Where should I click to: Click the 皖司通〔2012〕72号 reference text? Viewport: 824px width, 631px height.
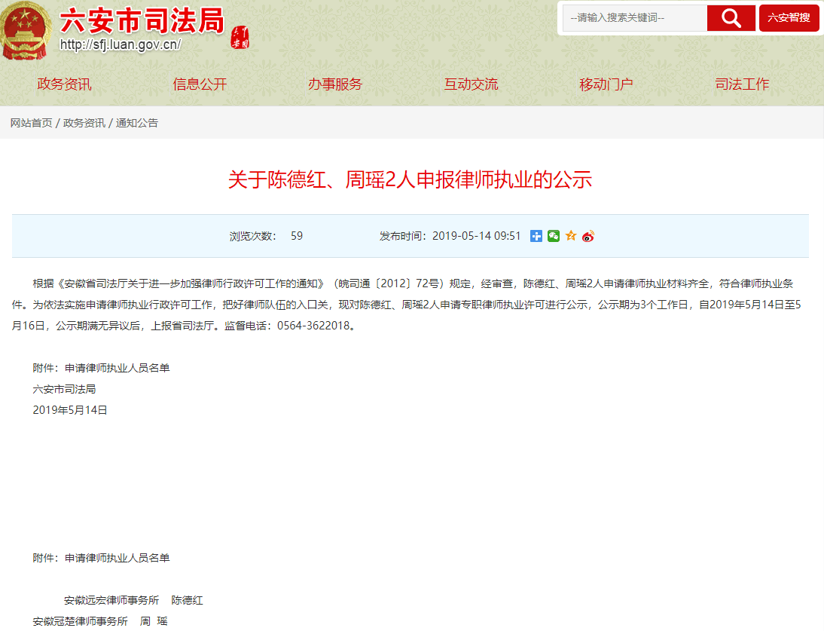tap(389, 284)
